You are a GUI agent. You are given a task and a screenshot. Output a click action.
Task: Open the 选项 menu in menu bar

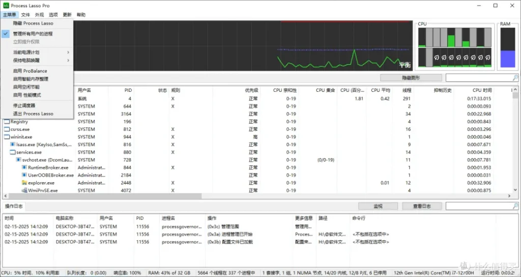(53, 15)
